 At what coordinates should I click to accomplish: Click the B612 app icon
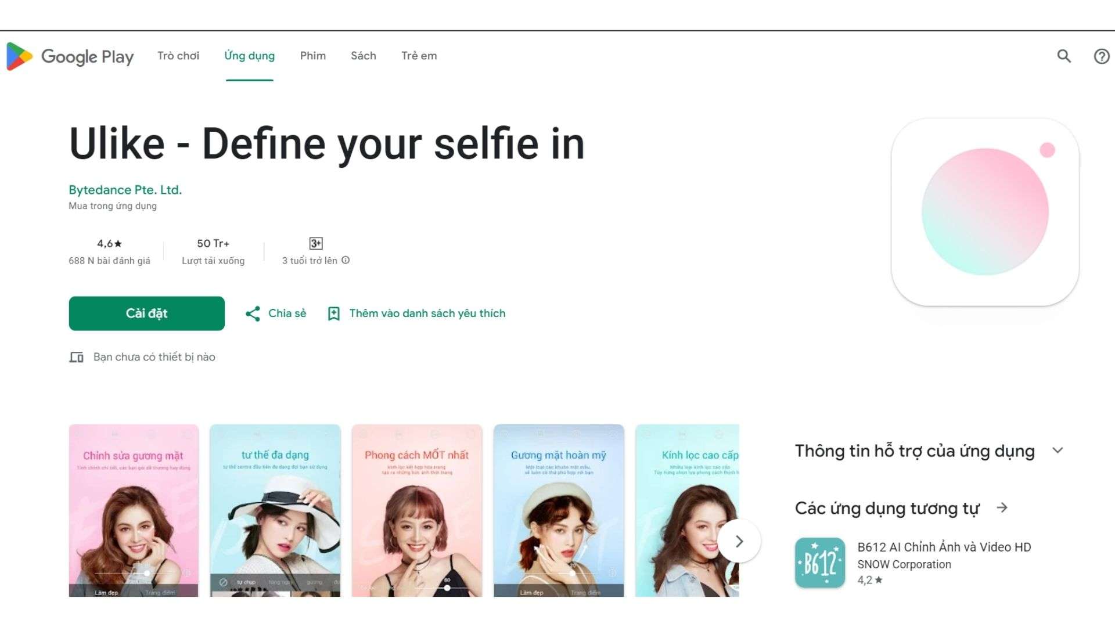pos(820,563)
